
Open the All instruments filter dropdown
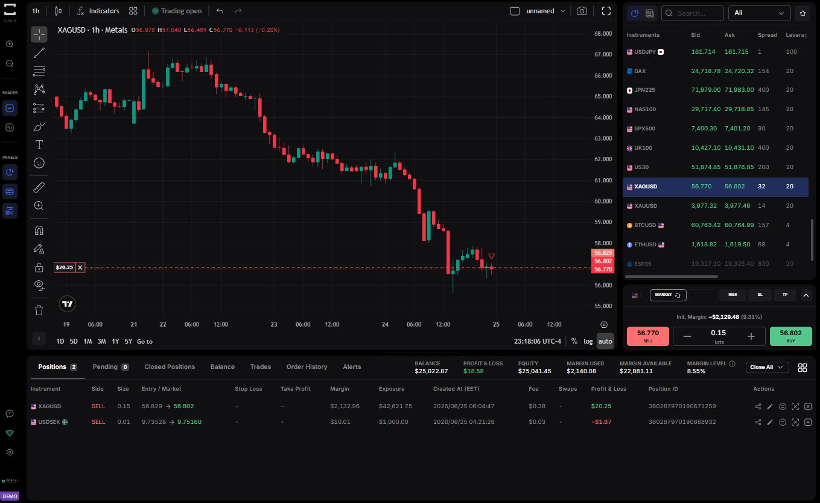click(760, 13)
